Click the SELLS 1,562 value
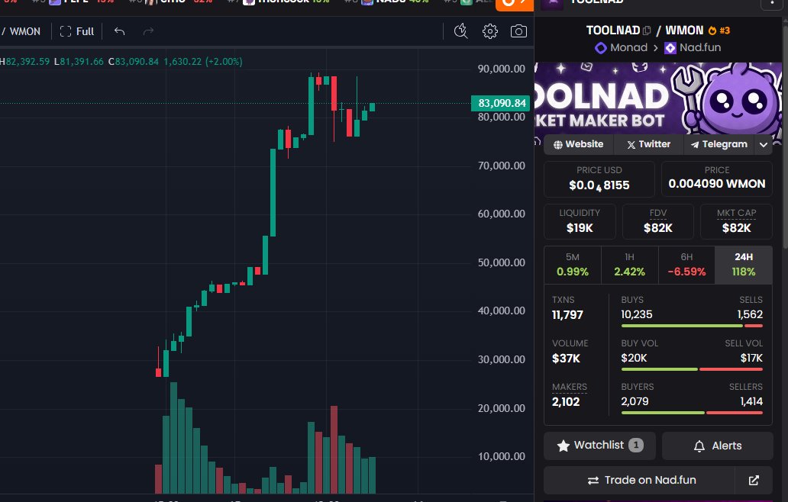This screenshot has width=788, height=502. tap(750, 314)
